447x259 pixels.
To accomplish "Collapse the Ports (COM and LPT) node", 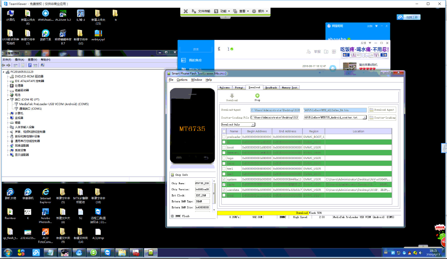I will point(8,99).
